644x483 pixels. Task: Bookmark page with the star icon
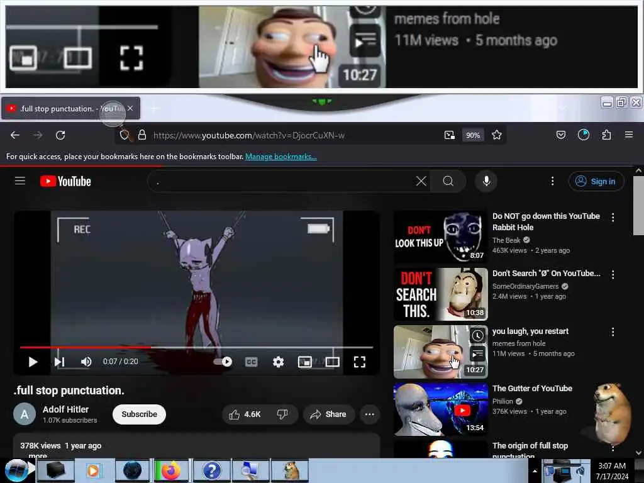pos(497,135)
